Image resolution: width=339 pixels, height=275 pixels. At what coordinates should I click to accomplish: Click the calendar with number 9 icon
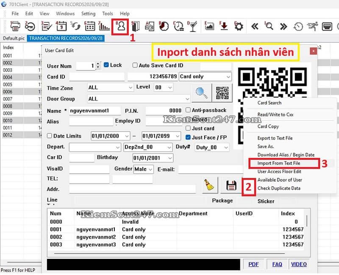coord(61,26)
